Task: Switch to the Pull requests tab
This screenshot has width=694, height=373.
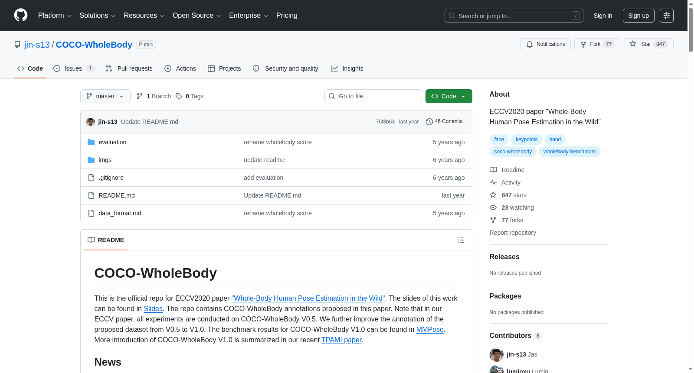Action: coord(129,68)
